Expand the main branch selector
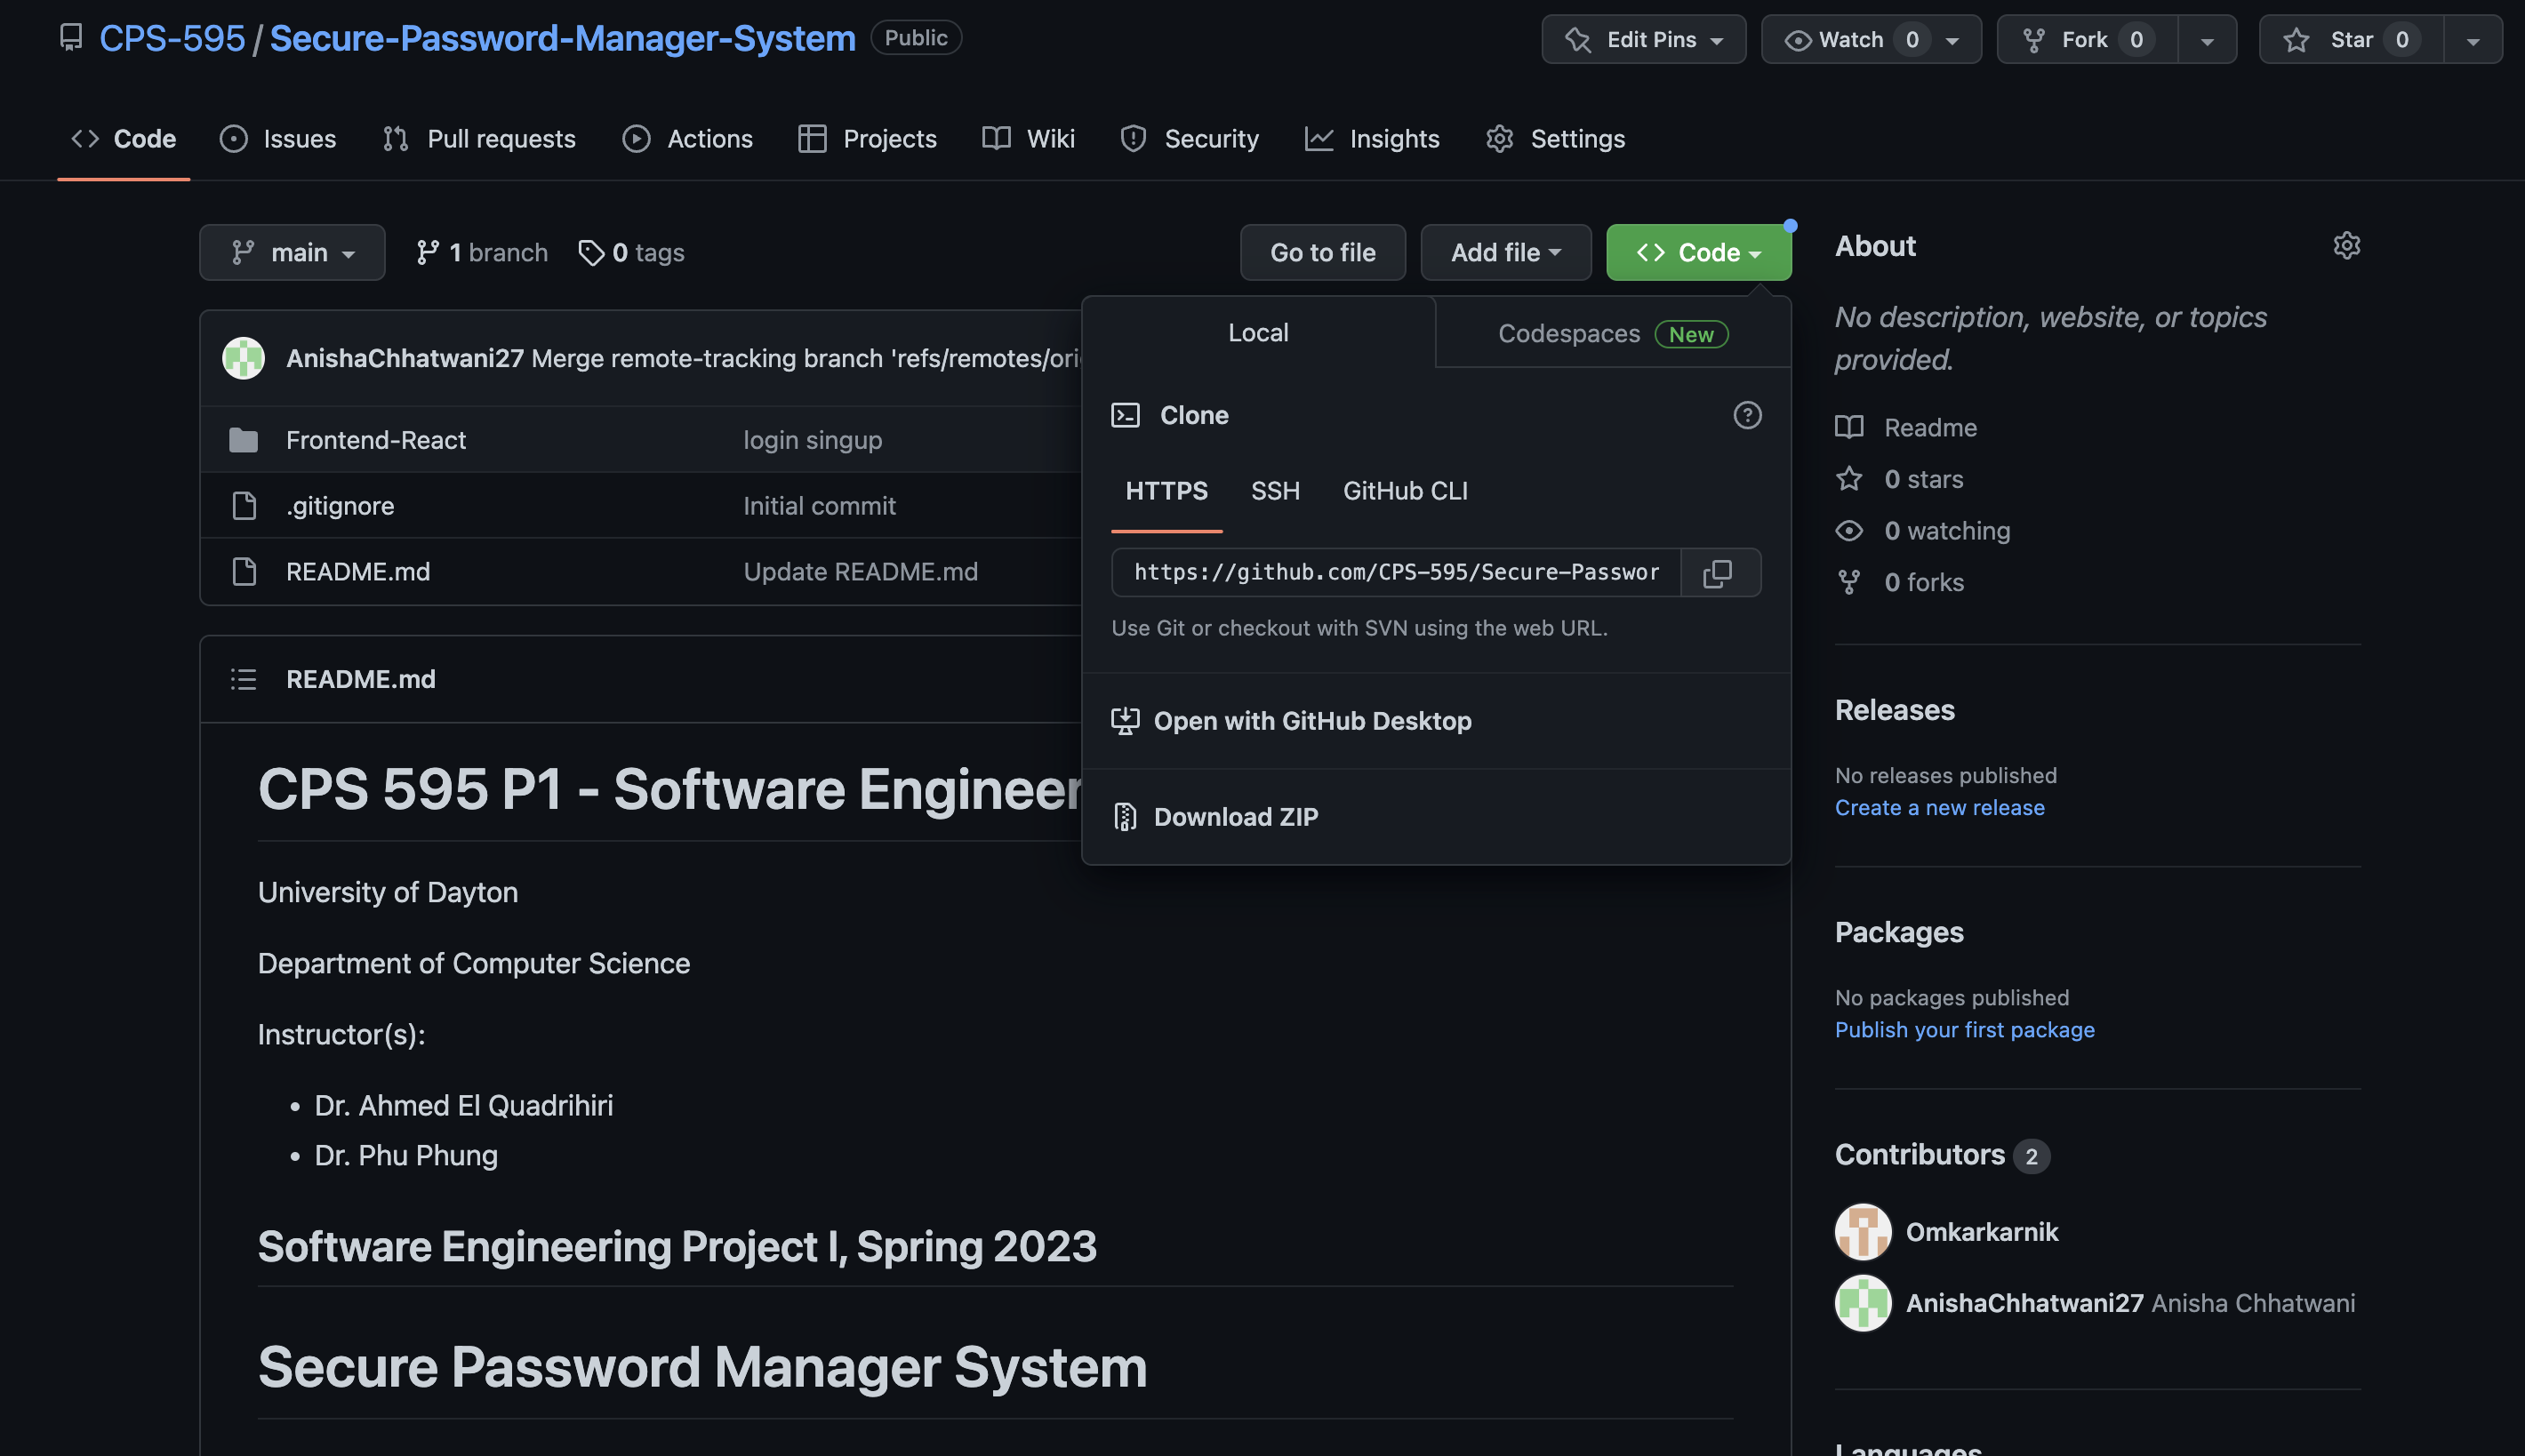 (292, 252)
